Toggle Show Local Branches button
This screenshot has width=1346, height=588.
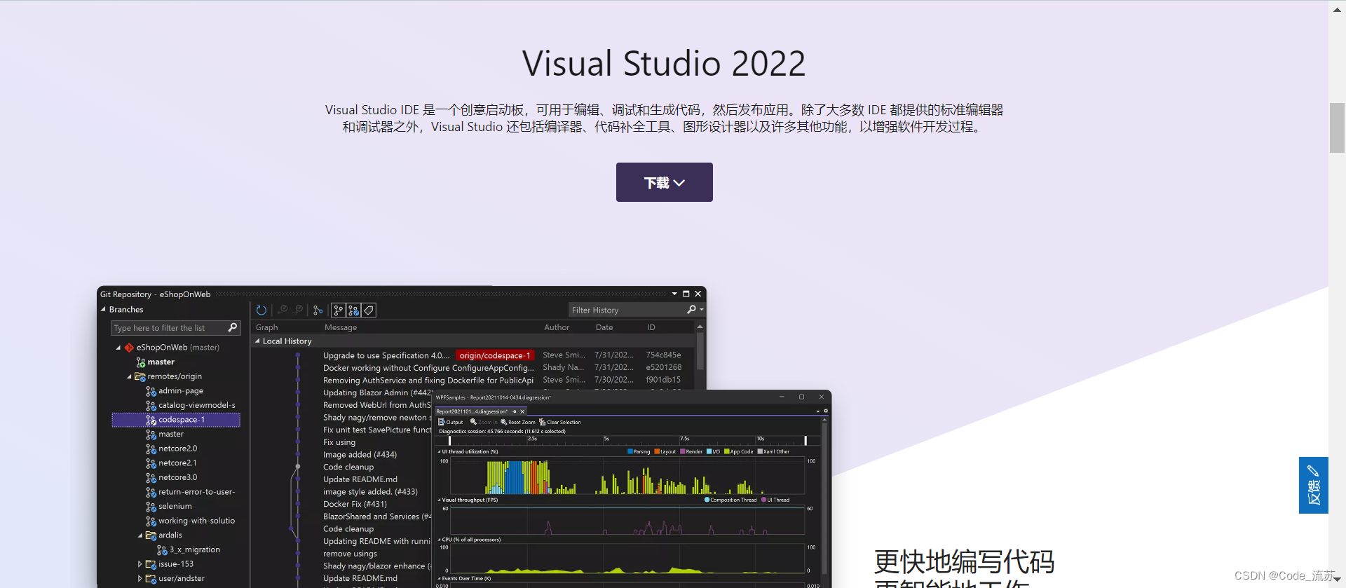coord(339,310)
